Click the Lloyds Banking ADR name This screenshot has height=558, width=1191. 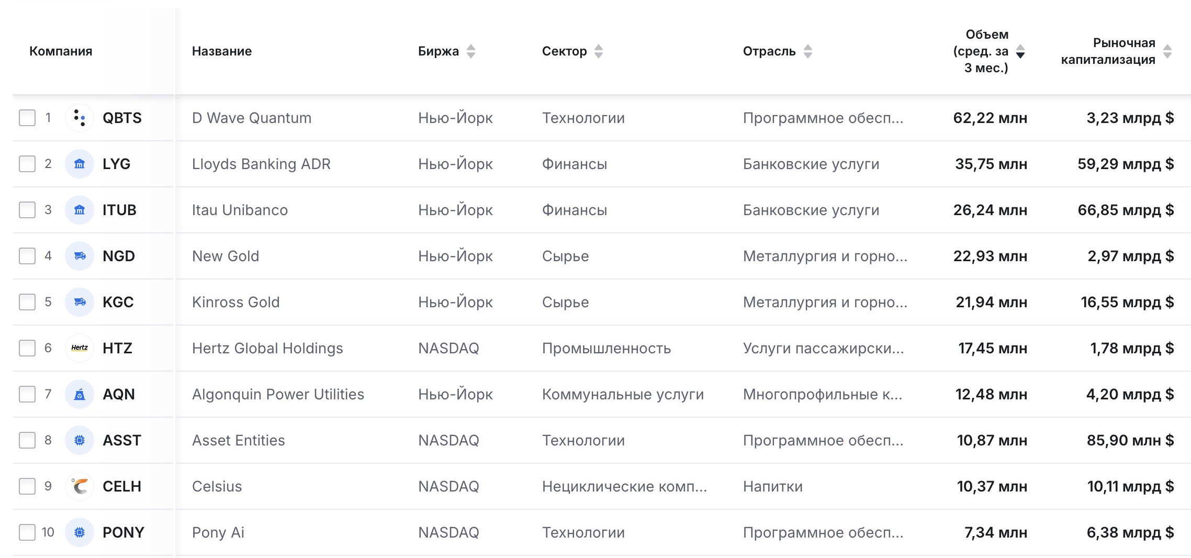tap(261, 164)
